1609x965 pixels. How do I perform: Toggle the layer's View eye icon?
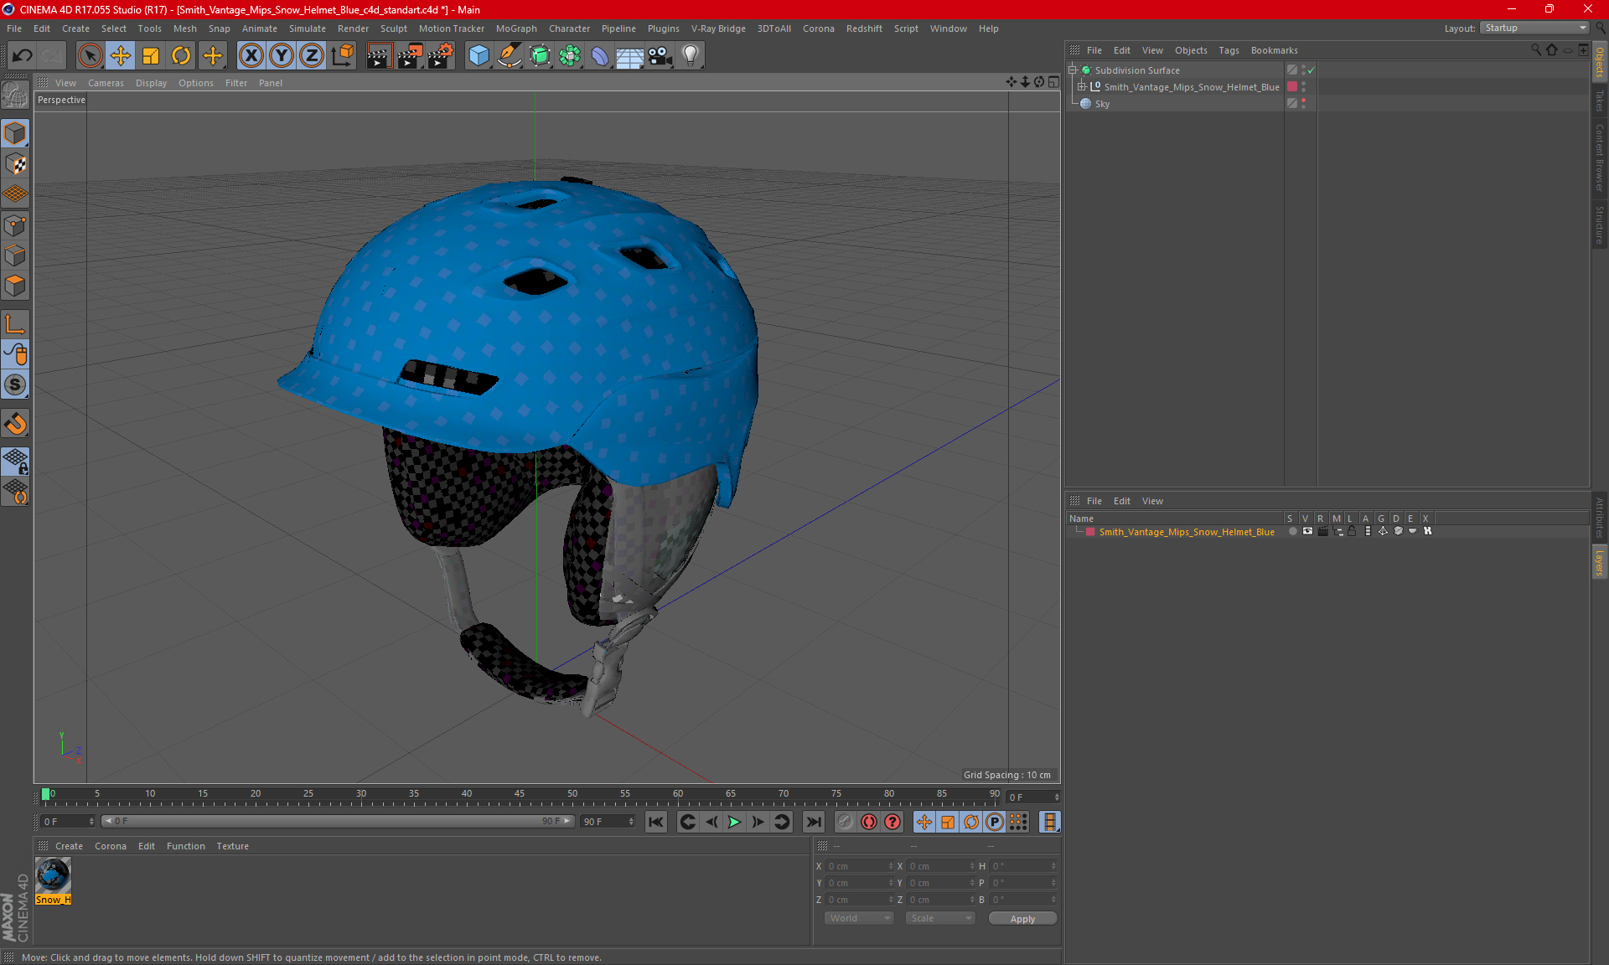pos(1307,531)
